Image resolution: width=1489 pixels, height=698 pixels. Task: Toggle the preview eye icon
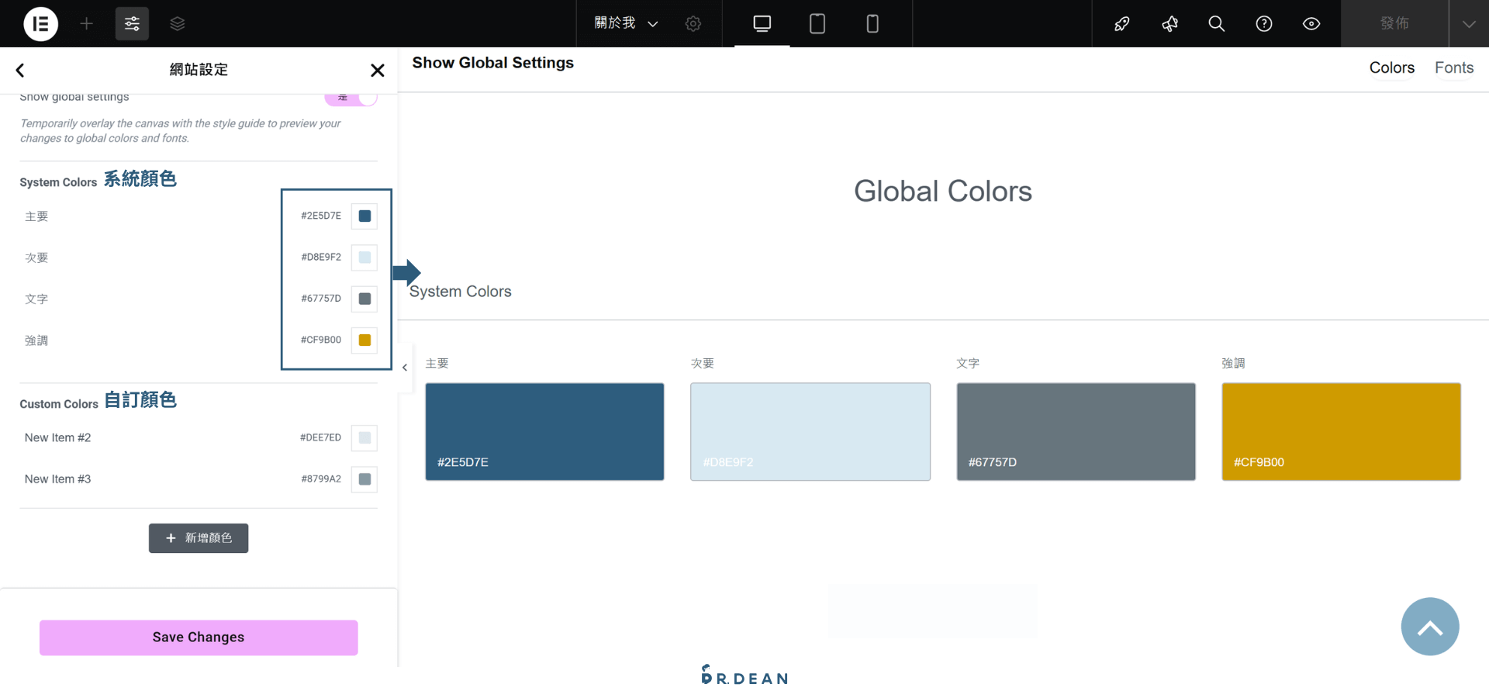pos(1311,23)
